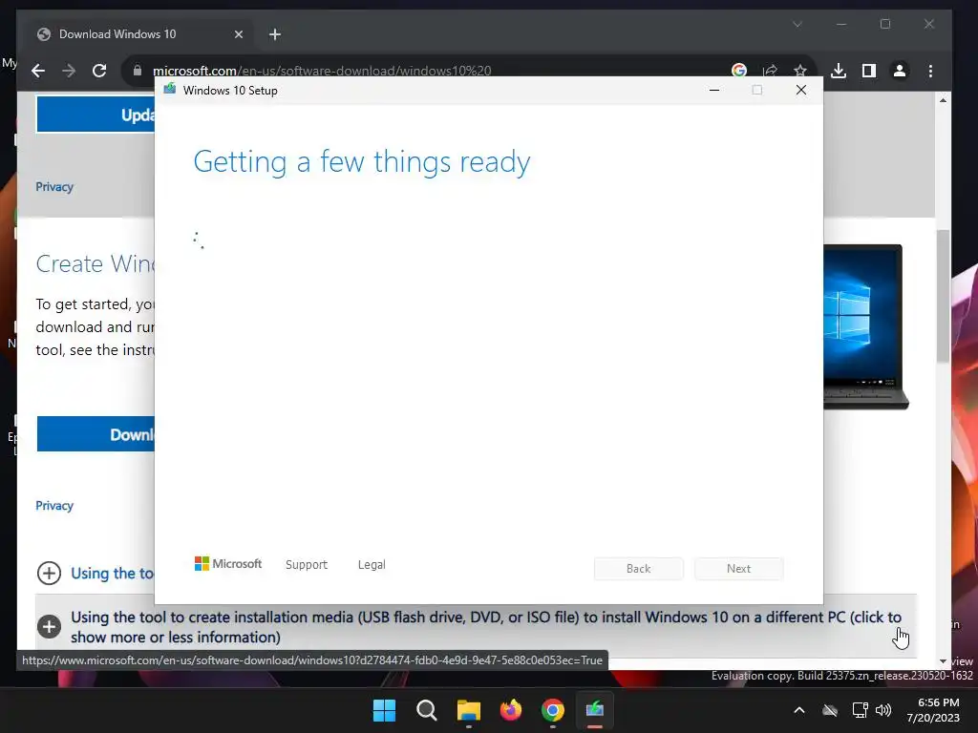Close the Download Windows 10 tab
978x733 pixels.
[x=238, y=34]
